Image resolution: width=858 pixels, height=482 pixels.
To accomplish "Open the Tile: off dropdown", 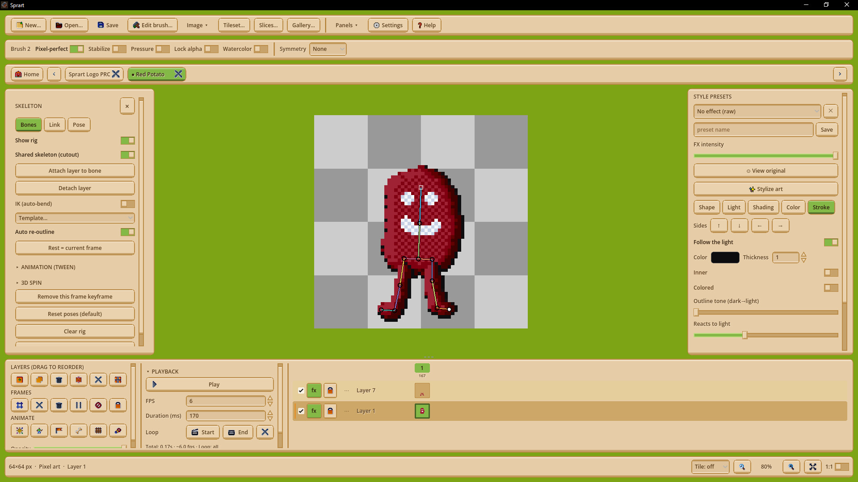I will coord(711,467).
